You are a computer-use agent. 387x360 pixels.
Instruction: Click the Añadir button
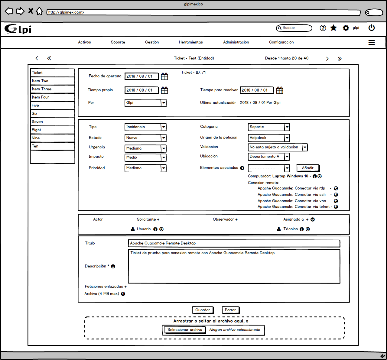click(308, 168)
